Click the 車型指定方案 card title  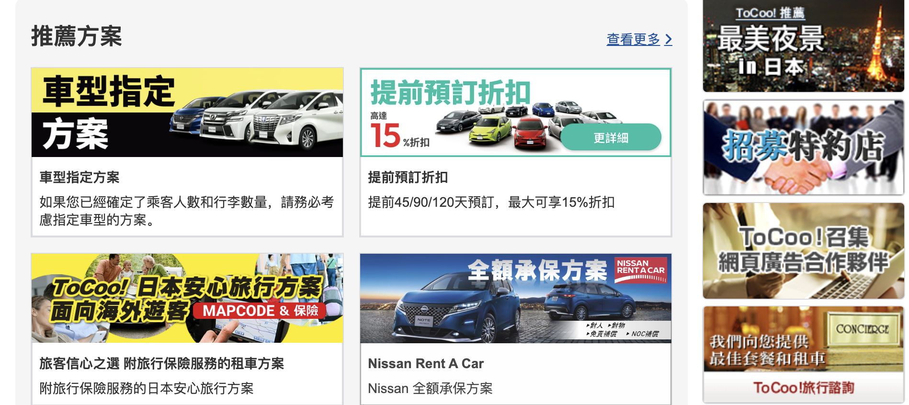point(80,178)
